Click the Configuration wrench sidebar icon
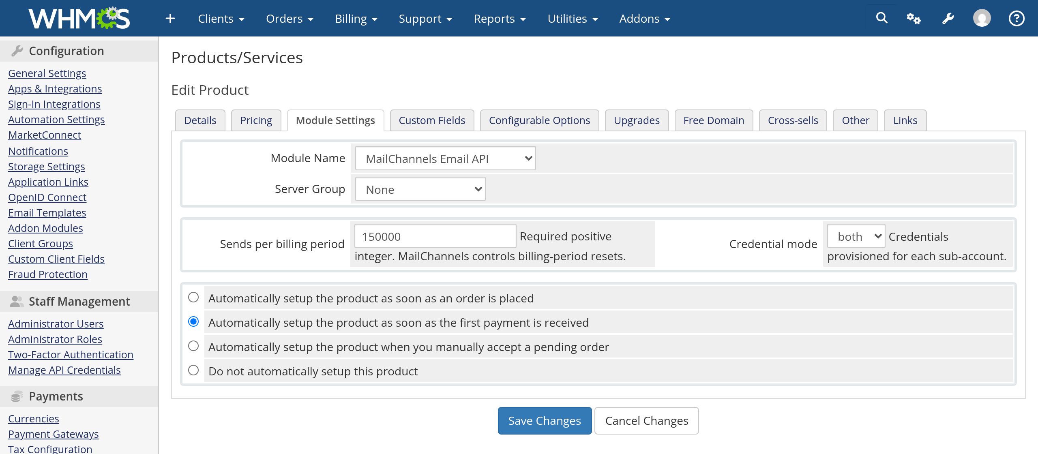 pos(17,51)
